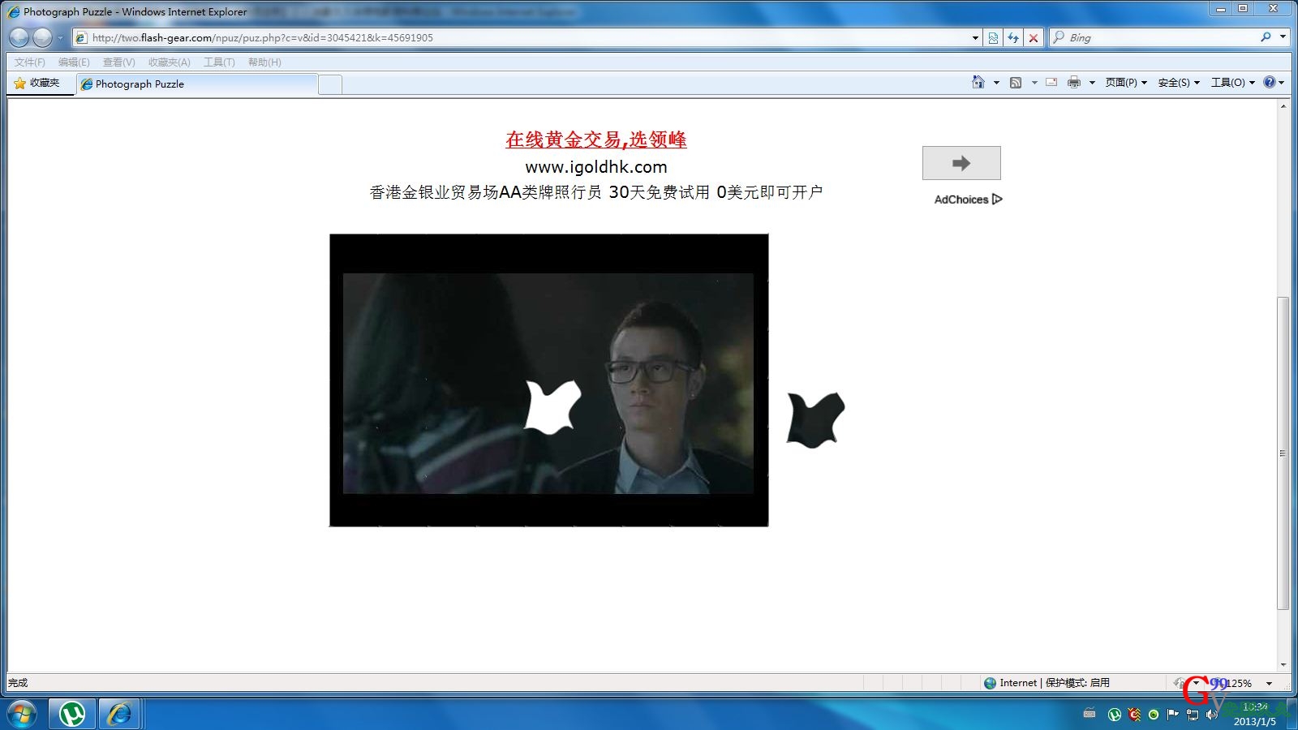Click the Read Mail envelope icon
Viewport: 1298px width, 730px height.
pyautogui.click(x=1051, y=82)
